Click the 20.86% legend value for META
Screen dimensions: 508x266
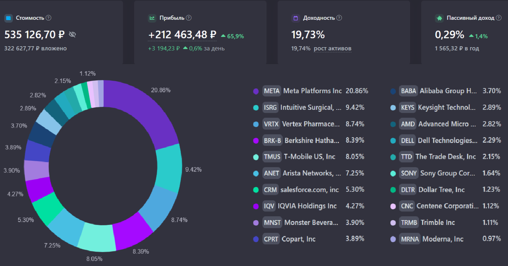(x=357, y=91)
